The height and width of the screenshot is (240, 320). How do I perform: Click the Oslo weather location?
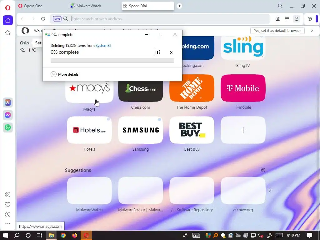[x=24, y=43]
